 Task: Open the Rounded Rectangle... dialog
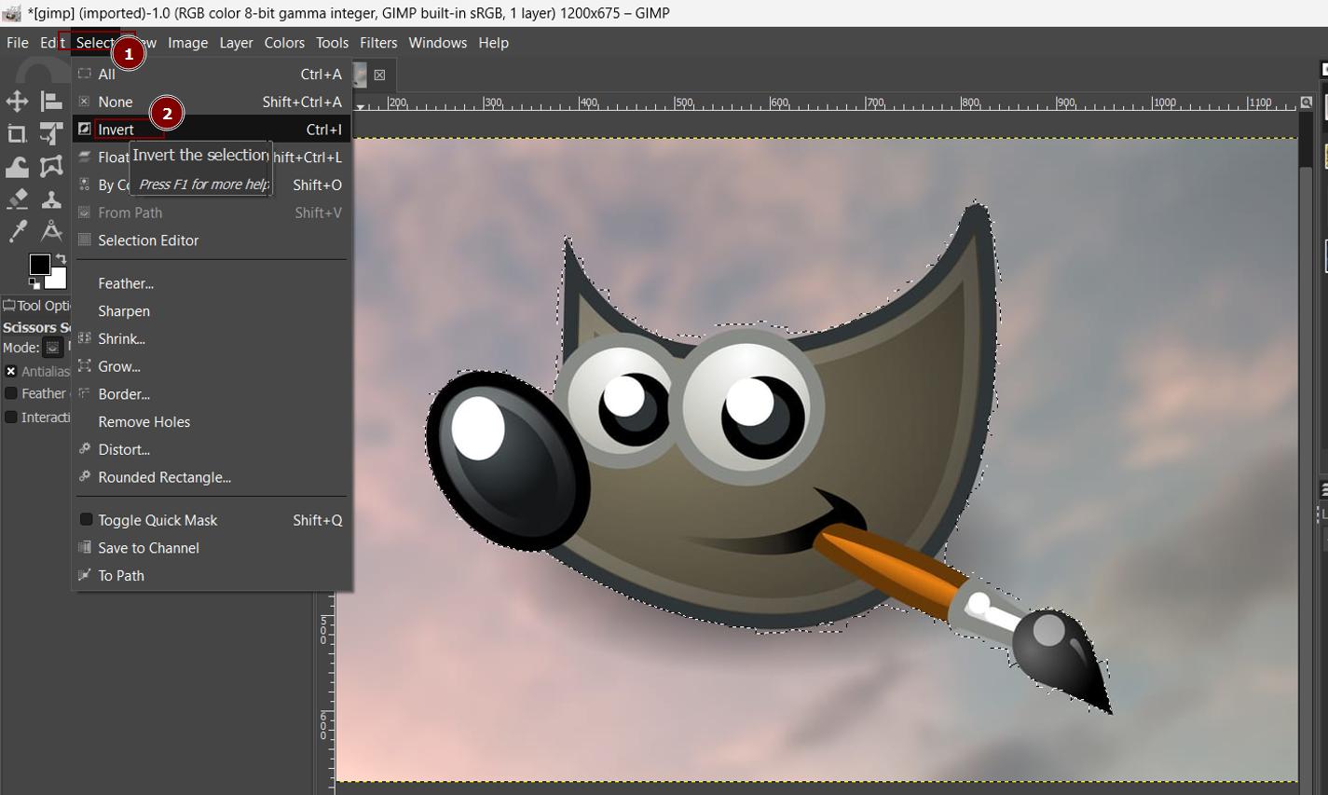point(212,477)
